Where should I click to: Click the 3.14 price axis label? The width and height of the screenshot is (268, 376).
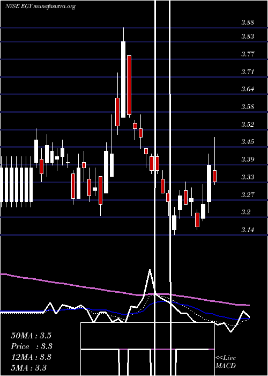pyautogui.click(x=248, y=230)
